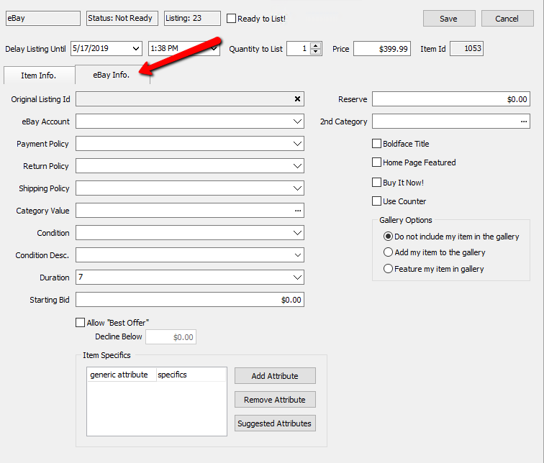Viewport: 544px width, 463px height.
Task: Click the Cancel button
Action: (507, 19)
